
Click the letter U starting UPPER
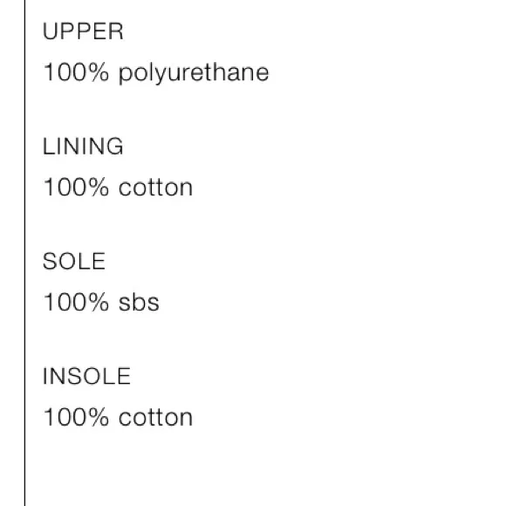[x=50, y=31]
